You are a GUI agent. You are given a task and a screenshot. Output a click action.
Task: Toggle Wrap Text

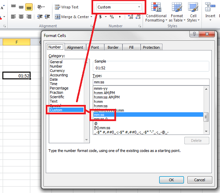66,7
